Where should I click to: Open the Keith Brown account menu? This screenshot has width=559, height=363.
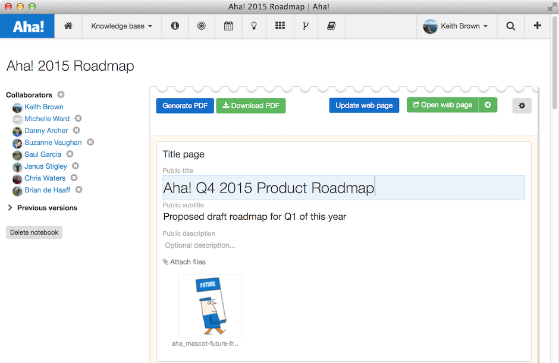pyautogui.click(x=457, y=26)
